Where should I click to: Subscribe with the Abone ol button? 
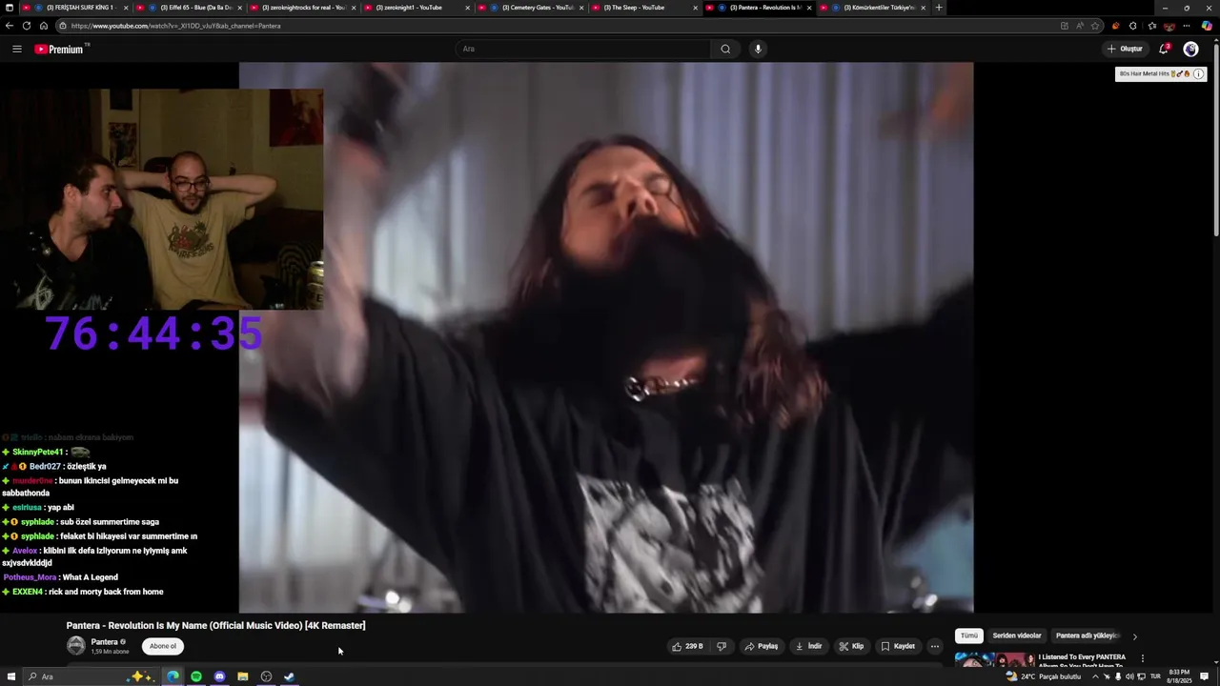(x=163, y=646)
